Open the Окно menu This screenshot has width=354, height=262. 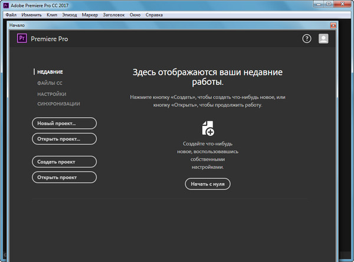(136, 14)
